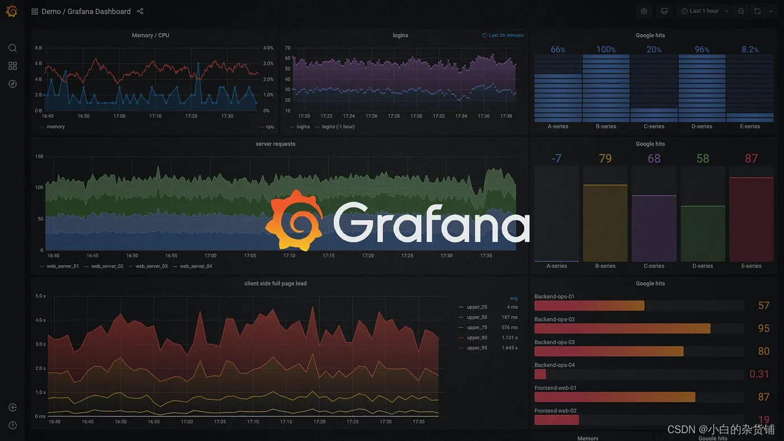This screenshot has width=784, height=441.
Task: Click the clock icon in the time picker
Action: tap(684, 11)
